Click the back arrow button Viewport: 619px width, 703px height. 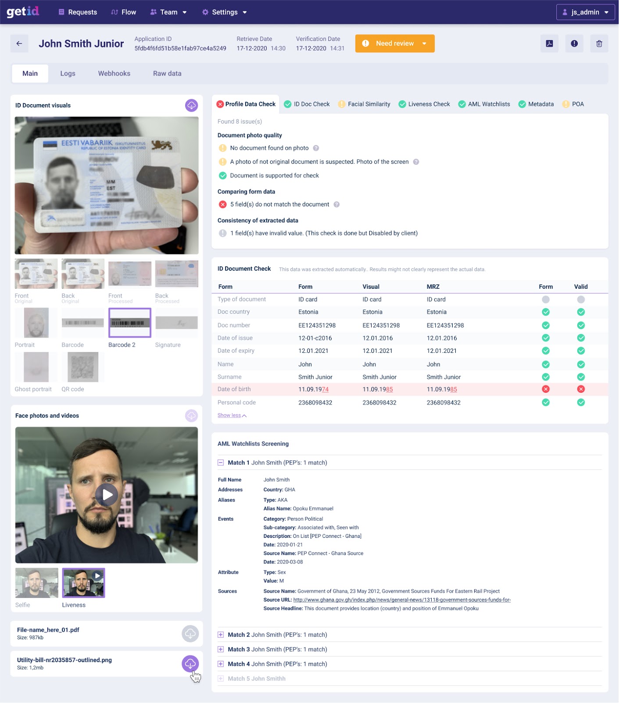19,43
